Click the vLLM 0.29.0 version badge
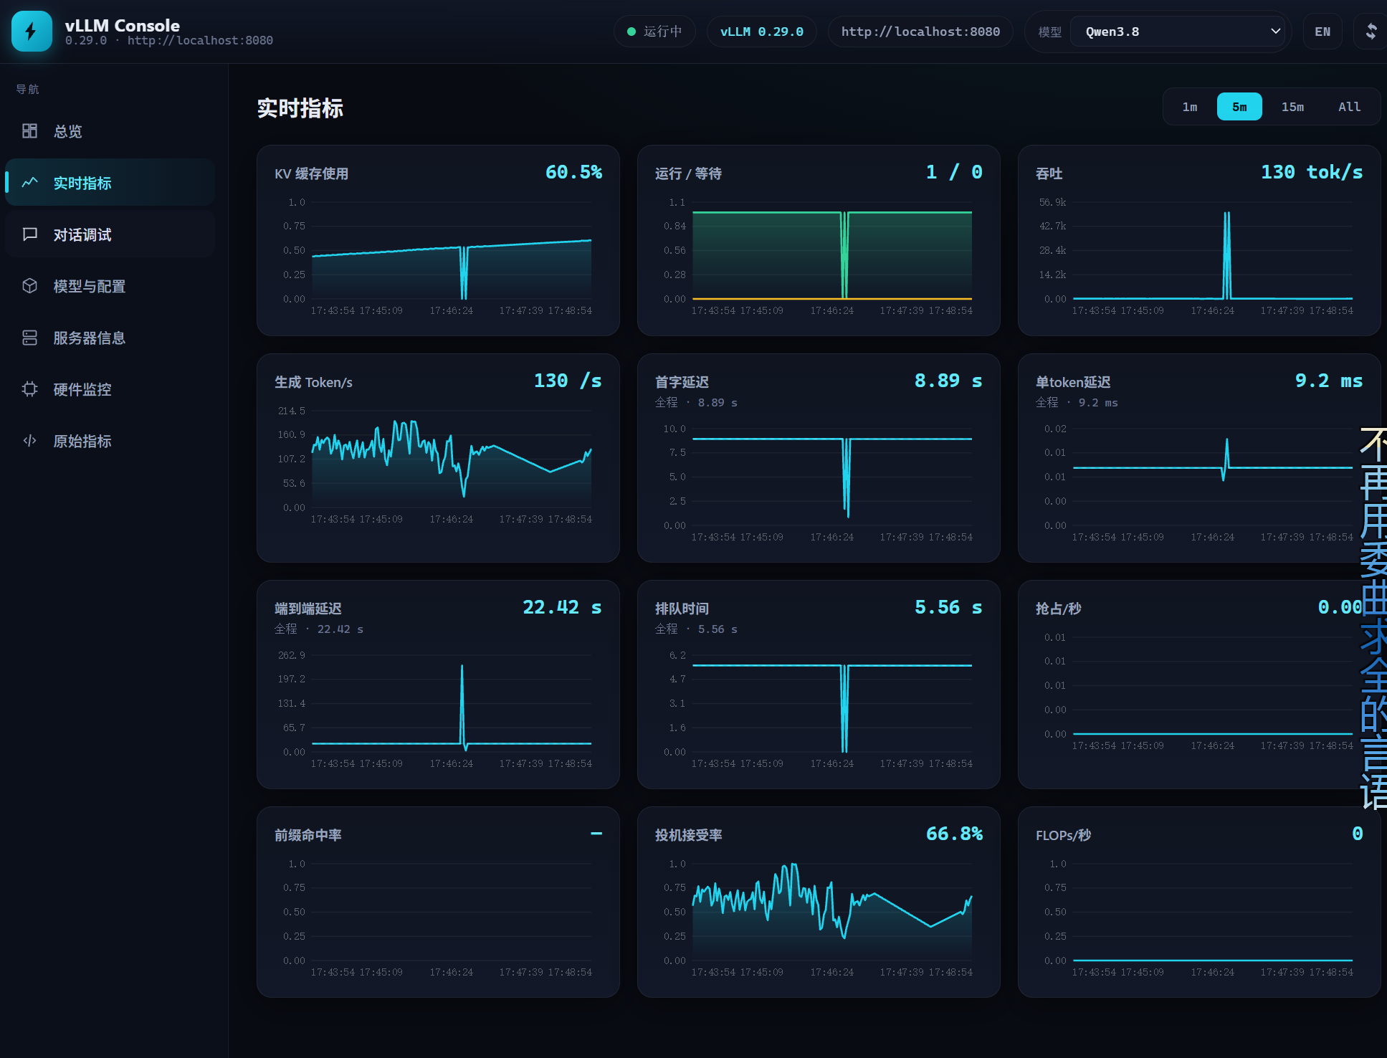The height and width of the screenshot is (1058, 1387). pyautogui.click(x=761, y=32)
